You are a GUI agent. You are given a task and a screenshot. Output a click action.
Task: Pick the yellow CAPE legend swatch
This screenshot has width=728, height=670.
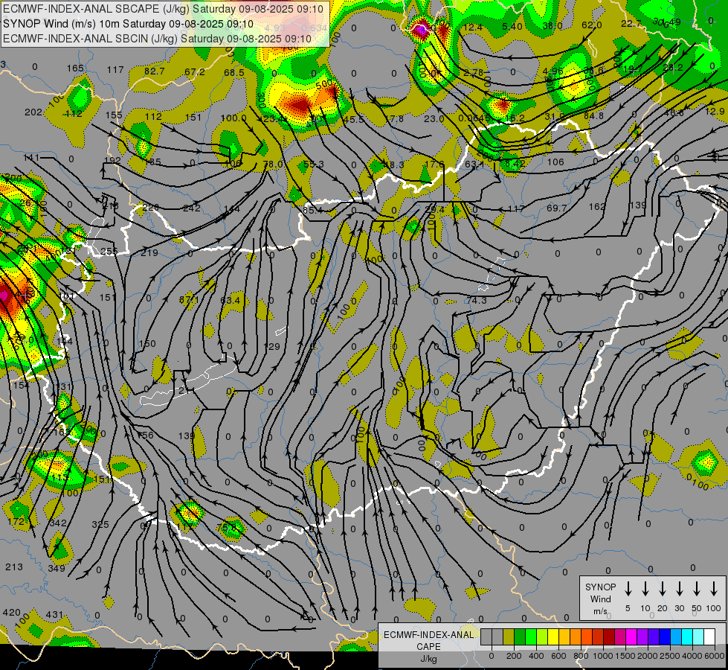pos(553,636)
